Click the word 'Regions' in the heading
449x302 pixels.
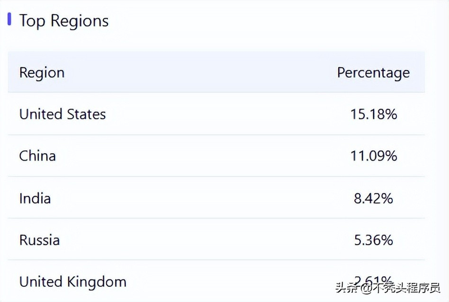tap(79, 21)
